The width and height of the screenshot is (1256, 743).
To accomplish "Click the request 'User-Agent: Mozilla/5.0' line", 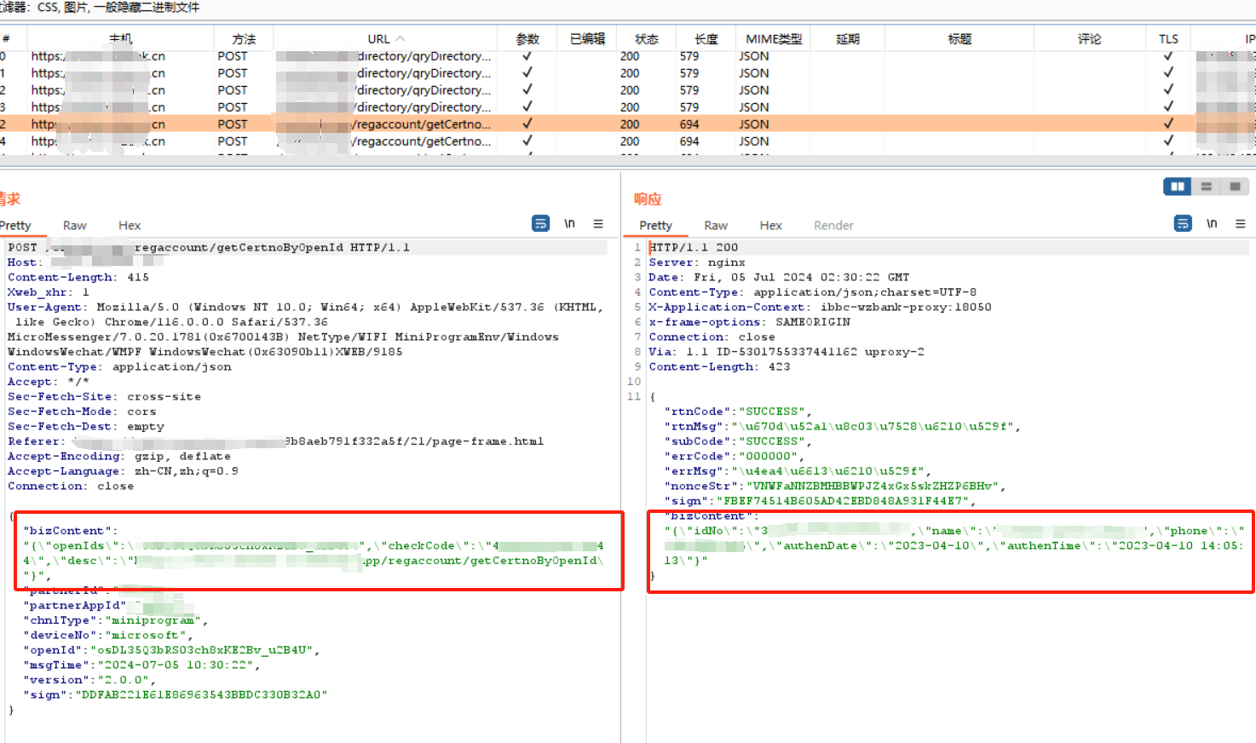I will pos(305,308).
